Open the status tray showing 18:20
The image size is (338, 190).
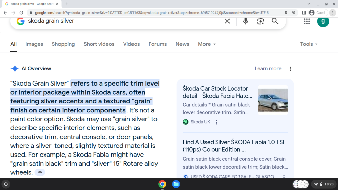(x=324, y=184)
